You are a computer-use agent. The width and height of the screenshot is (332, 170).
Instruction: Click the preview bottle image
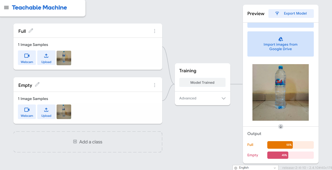point(280,92)
